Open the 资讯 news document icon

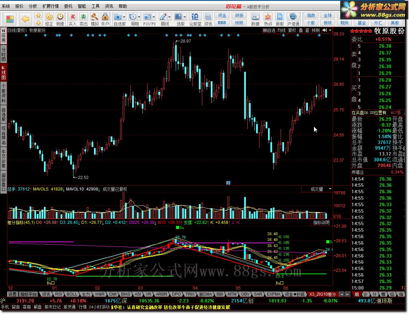pyautogui.click(x=208, y=16)
